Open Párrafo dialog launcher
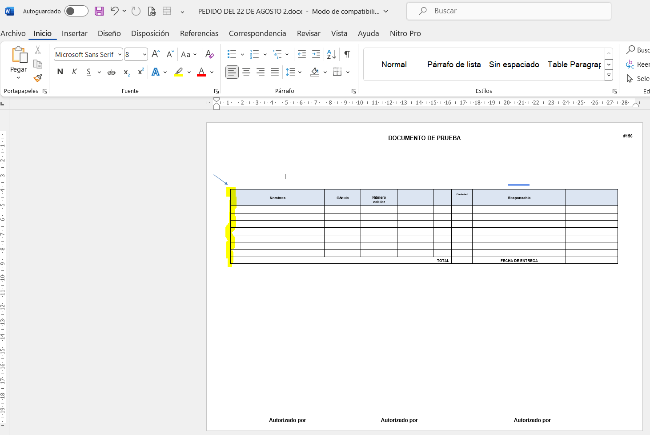Image resolution: width=650 pixels, height=435 pixels. (x=354, y=91)
